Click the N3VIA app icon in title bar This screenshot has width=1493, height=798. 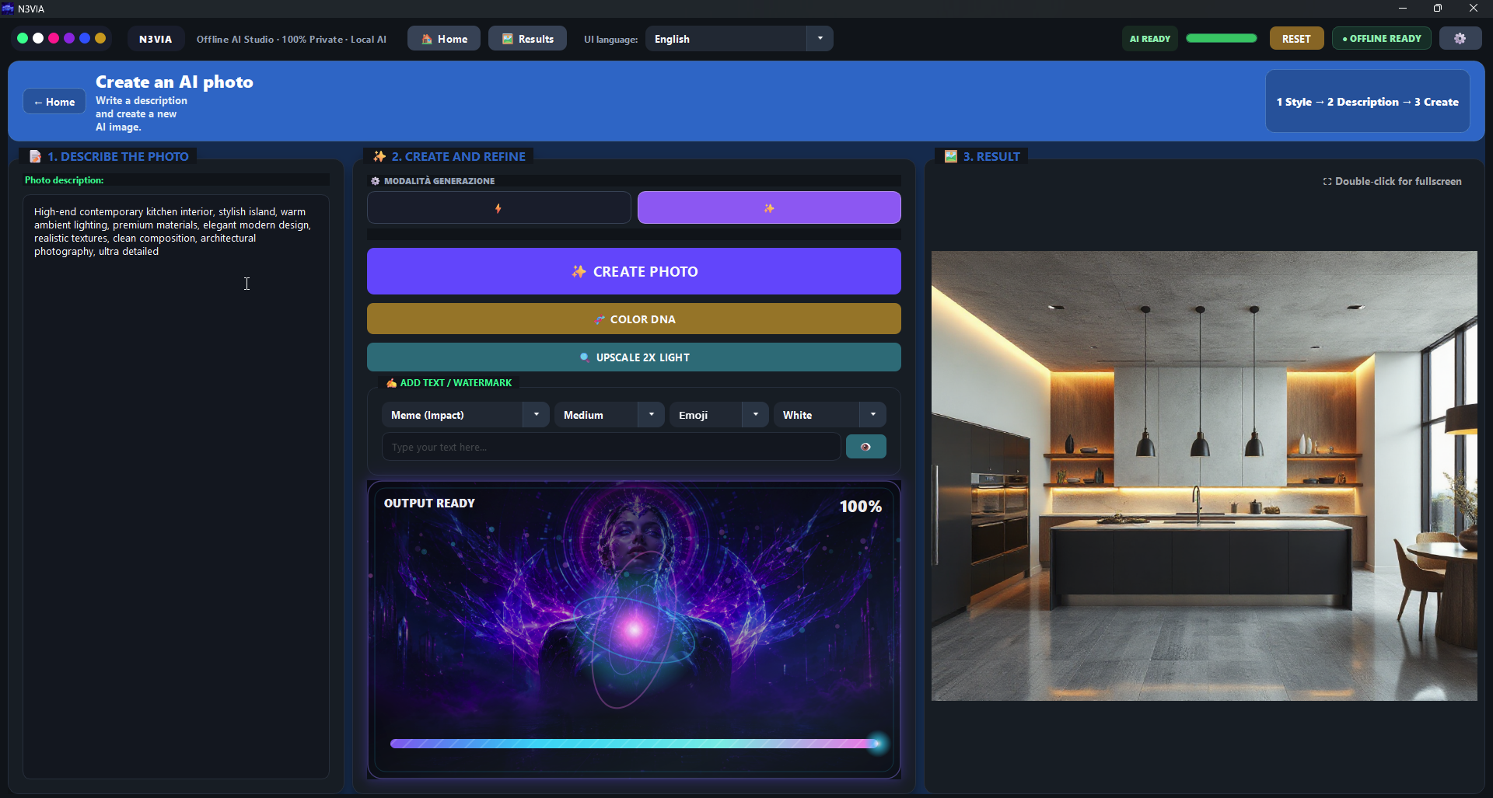[8, 9]
